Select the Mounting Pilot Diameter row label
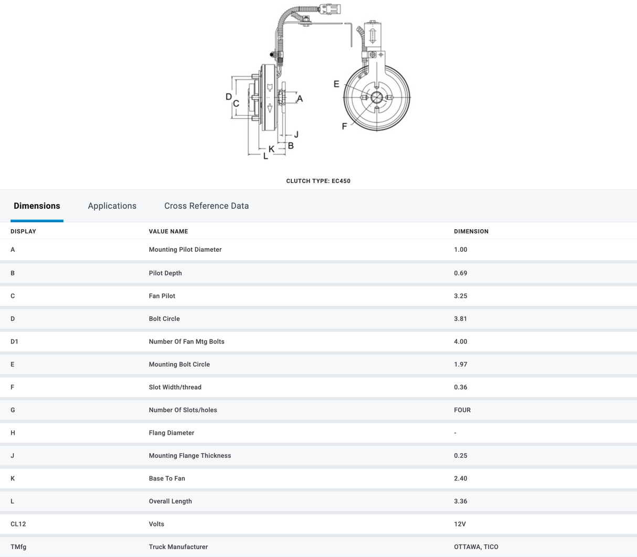637x557 pixels. pyautogui.click(x=185, y=250)
